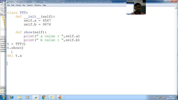The image size is (178, 100).
Task: Click the pencil icon in background window toolbar
Action: (x=2, y=4)
